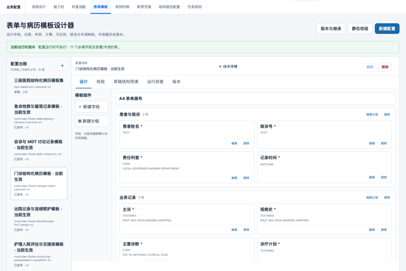The height and width of the screenshot is (271, 406).
Task: Click ICD-10-NATIONAL-CLINICAL-2026 code text
Action: (x=145, y=255)
